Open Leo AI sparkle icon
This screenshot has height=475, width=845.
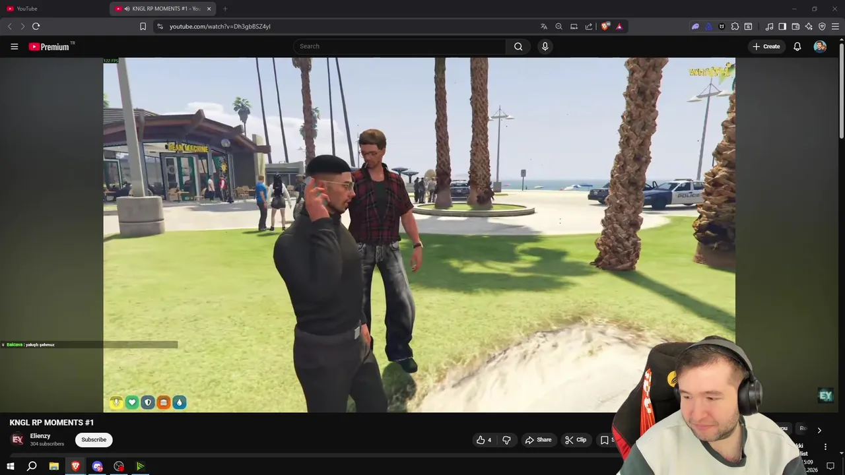point(809,26)
